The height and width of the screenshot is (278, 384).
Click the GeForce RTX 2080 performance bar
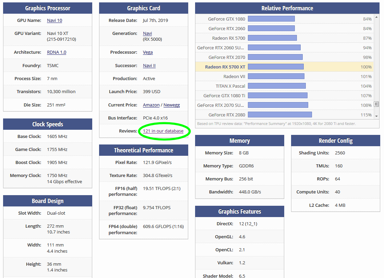(280, 115)
